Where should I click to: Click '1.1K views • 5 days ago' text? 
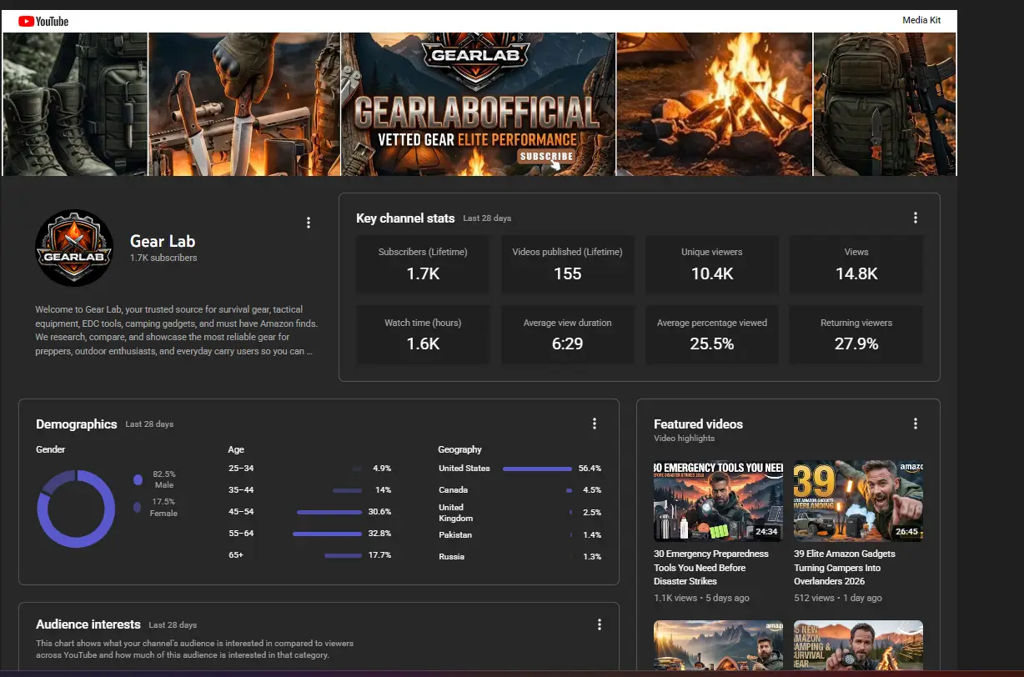pyautogui.click(x=701, y=598)
